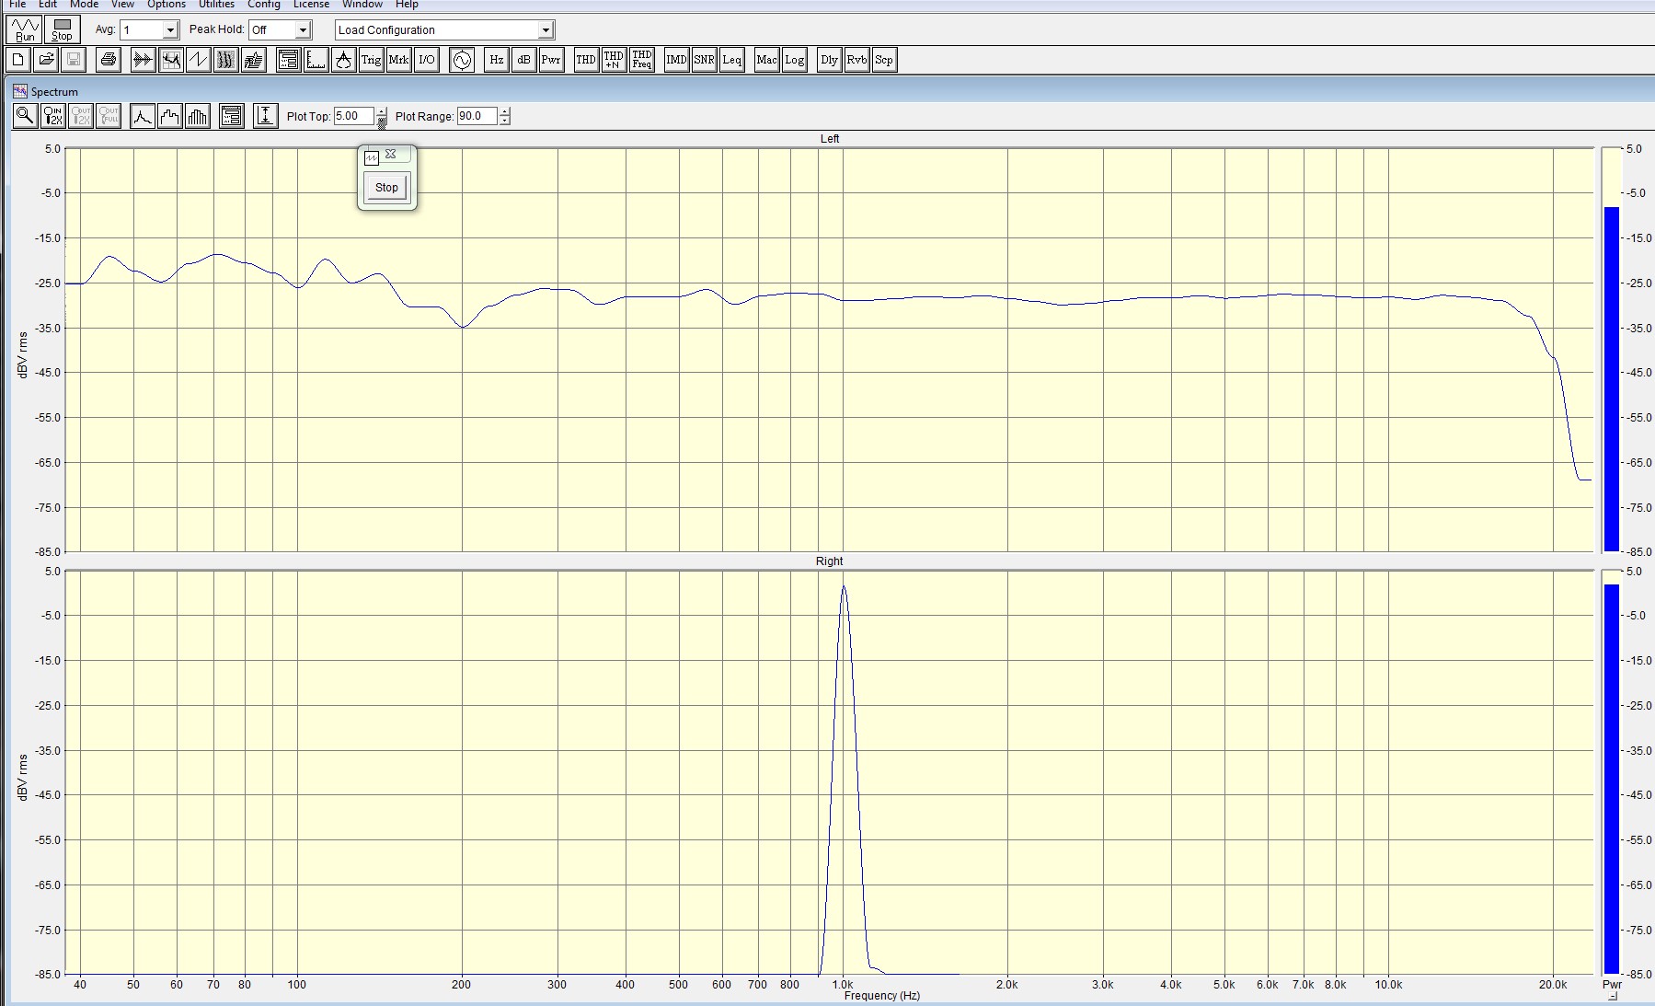Toggle the Pwr total power display
Image resolution: width=1655 pixels, height=1006 pixels.
[x=551, y=60]
